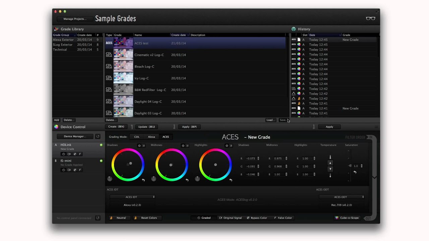Refresh devices next to Device Manager button
The width and height of the screenshot is (429, 241).
click(98, 136)
